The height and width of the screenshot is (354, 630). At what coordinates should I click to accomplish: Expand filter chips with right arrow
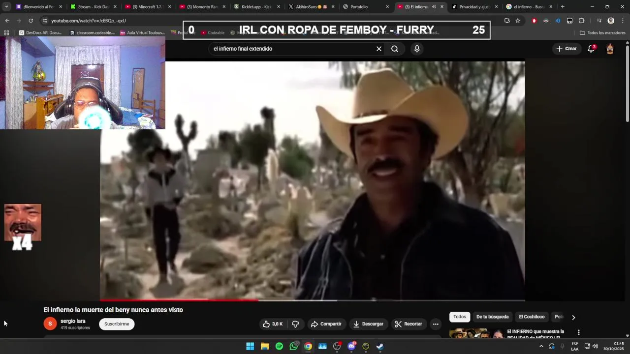click(573, 317)
